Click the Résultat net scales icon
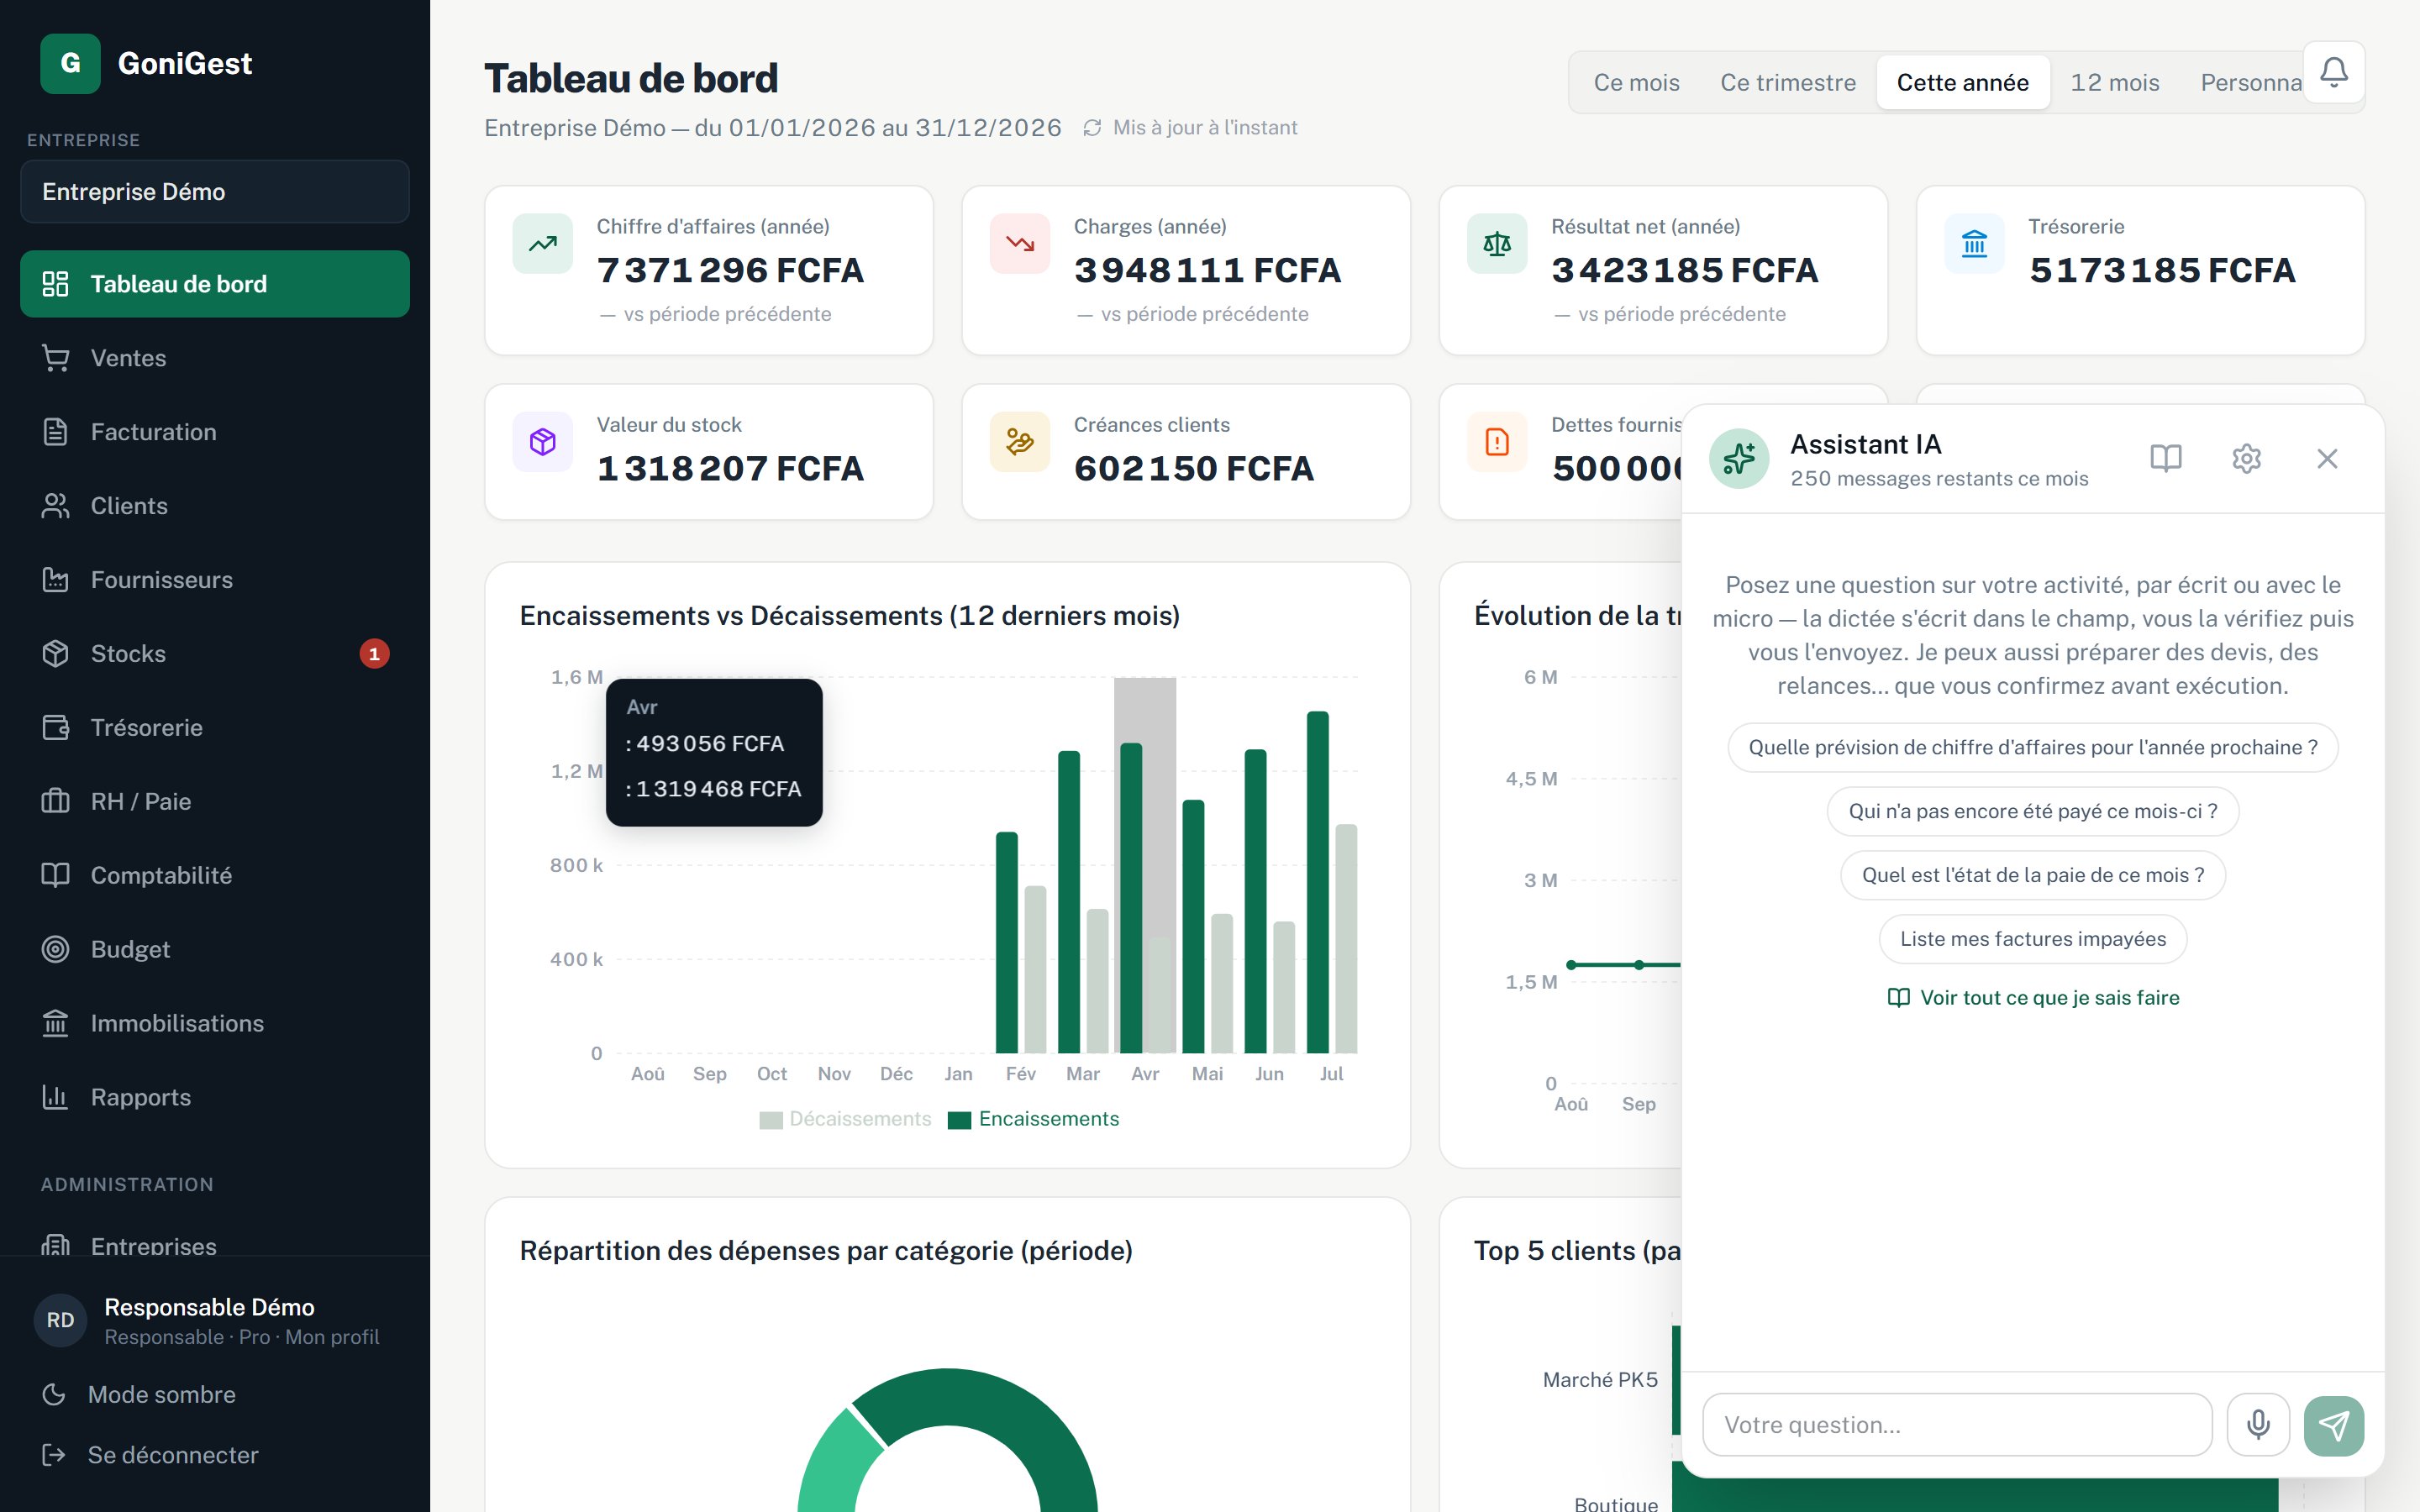Viewport: 2420px width, 1512px height. [x=1497, y=243]
